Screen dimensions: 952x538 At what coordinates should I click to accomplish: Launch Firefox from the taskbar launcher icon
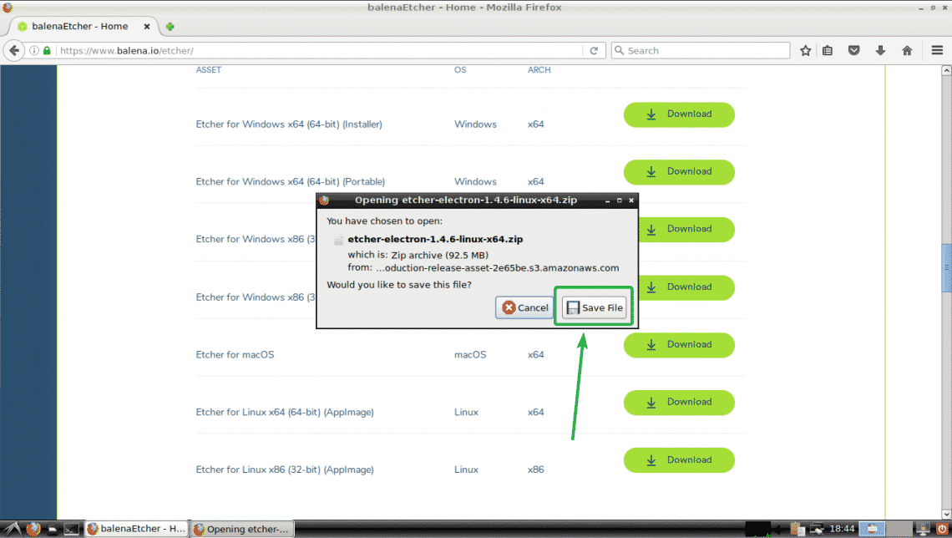(33, 529)
